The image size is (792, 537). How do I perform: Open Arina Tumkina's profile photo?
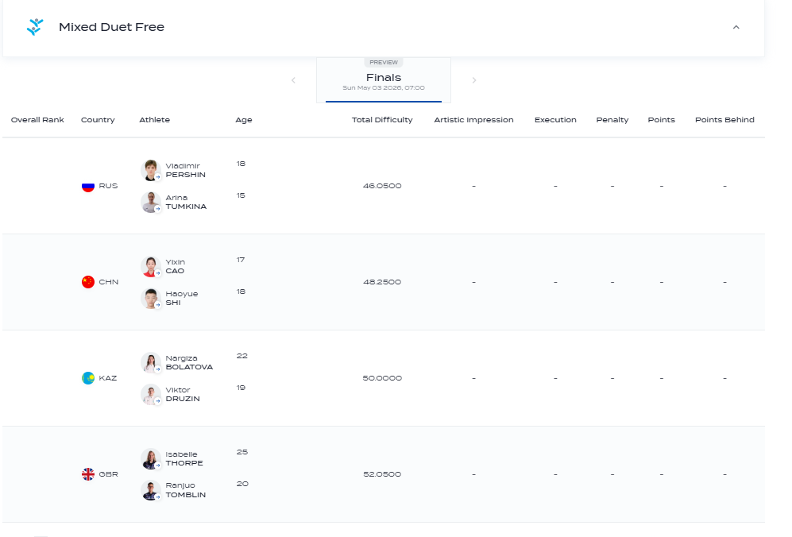click(150, 202)
